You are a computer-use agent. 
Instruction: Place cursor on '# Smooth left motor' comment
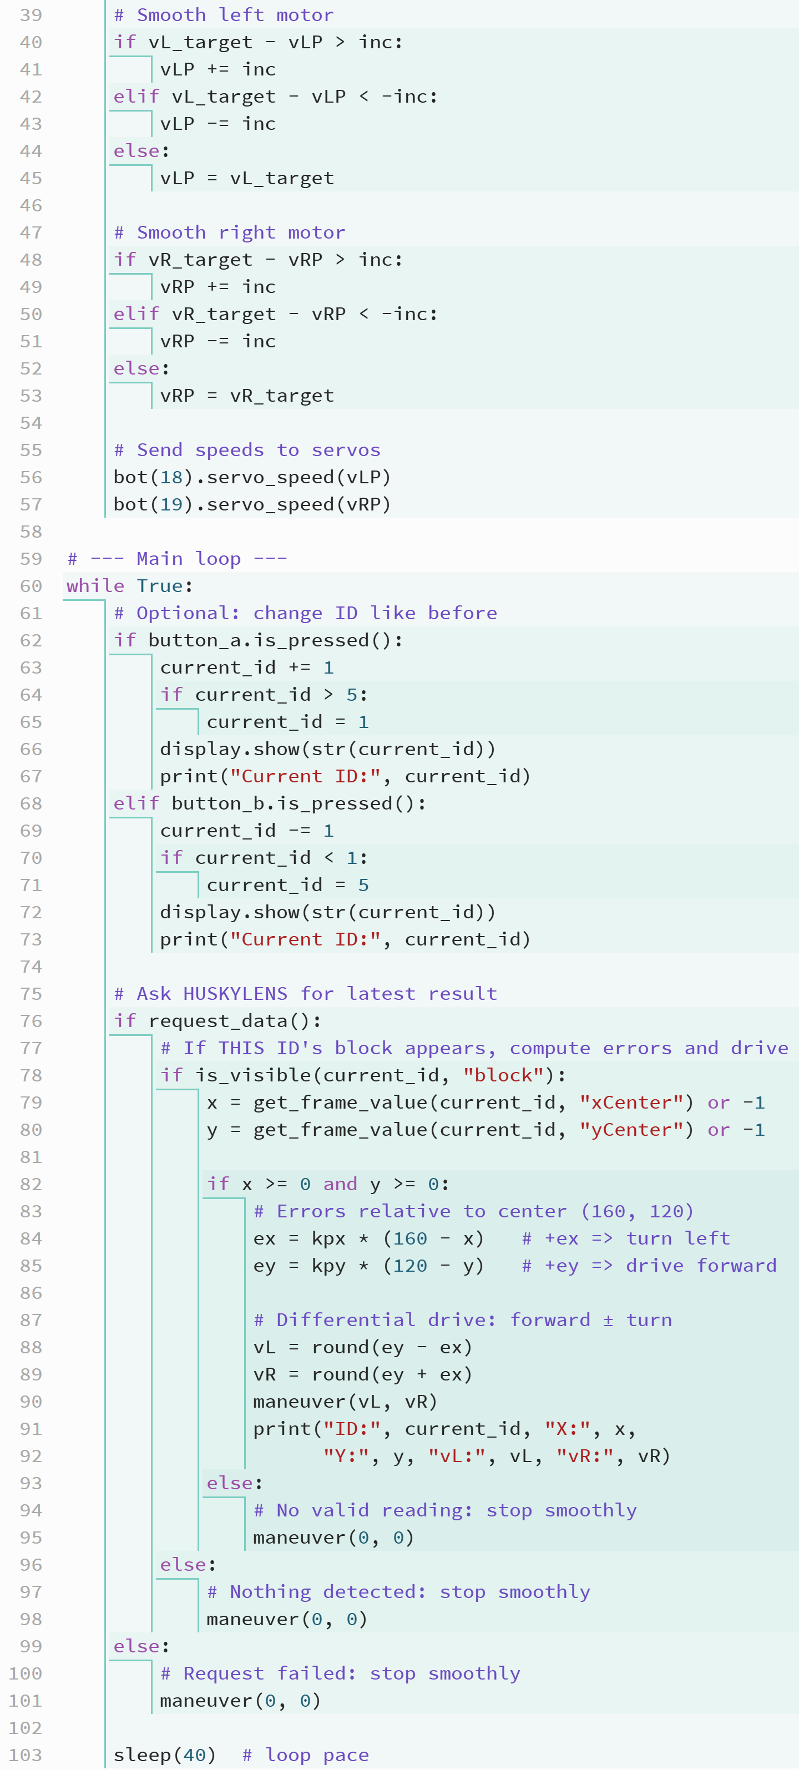coord(223,15)
